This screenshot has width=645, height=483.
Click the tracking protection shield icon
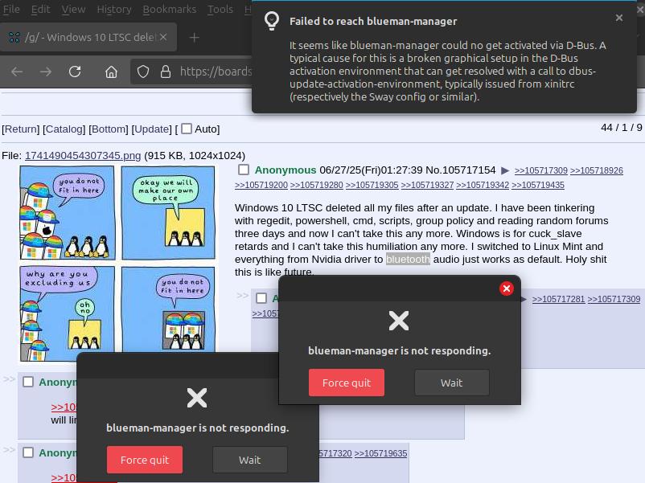(x=142, y=72)
